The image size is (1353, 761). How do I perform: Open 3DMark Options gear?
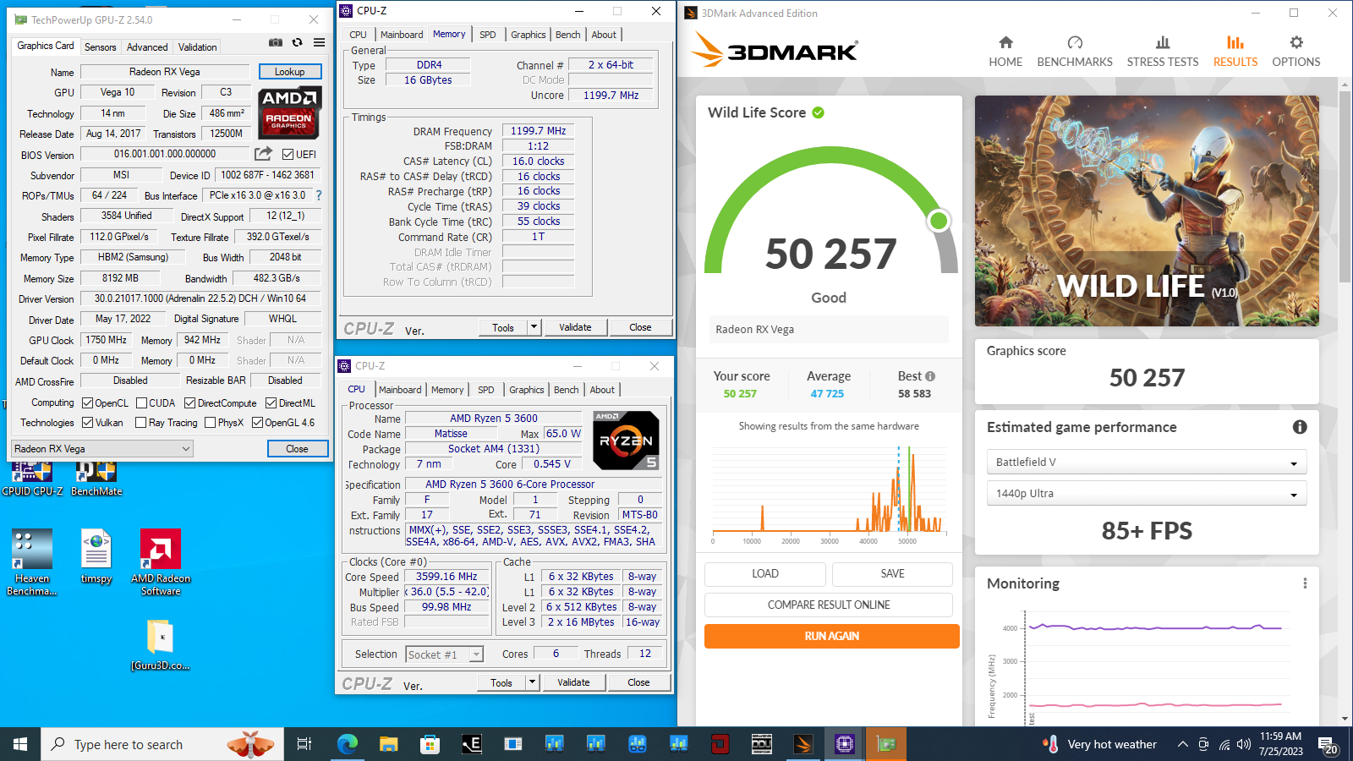pos(1296,51)
